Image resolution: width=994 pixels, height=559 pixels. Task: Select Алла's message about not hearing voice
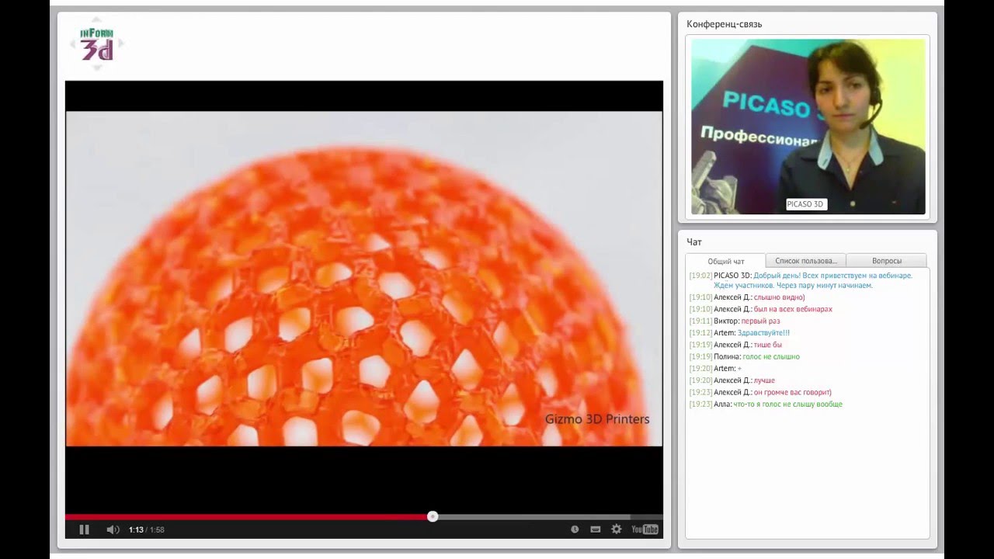click(x=787, y=404)
